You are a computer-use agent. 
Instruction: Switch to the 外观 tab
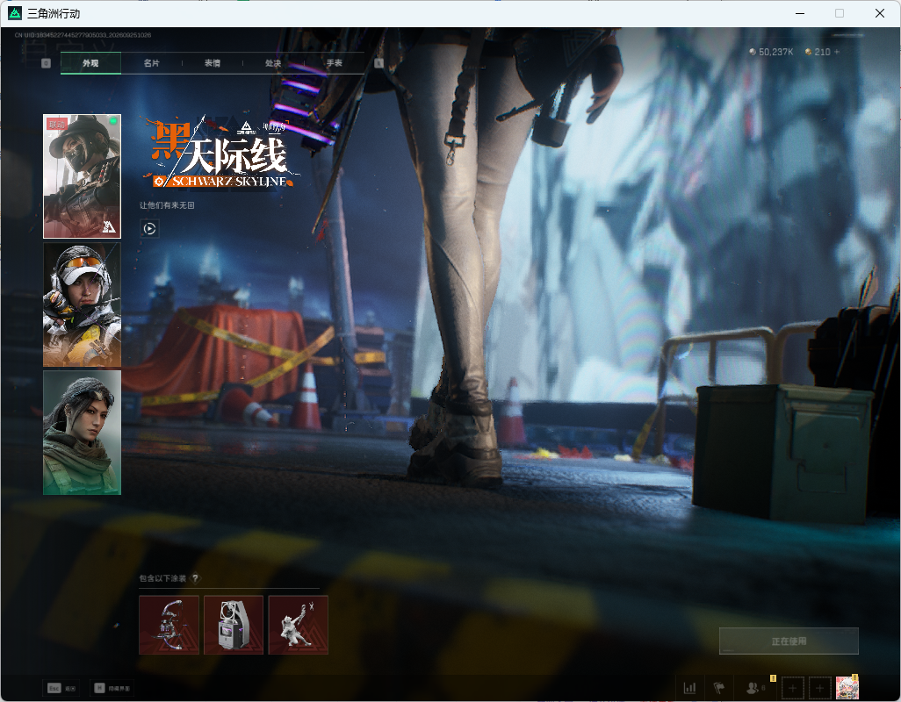tap(90, 63)
